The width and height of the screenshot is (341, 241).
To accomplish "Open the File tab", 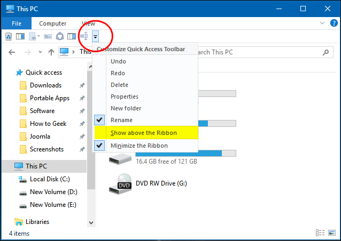I will pos(16,23).
